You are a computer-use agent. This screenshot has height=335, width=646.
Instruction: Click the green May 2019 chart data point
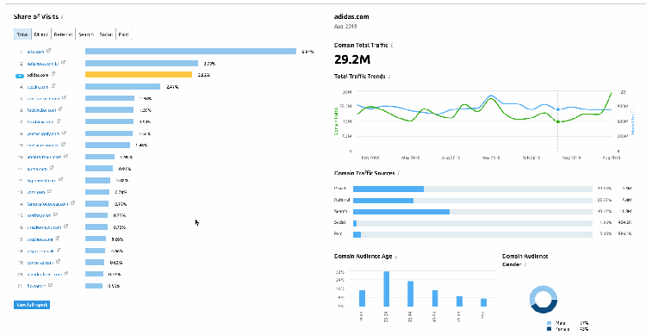558,121
